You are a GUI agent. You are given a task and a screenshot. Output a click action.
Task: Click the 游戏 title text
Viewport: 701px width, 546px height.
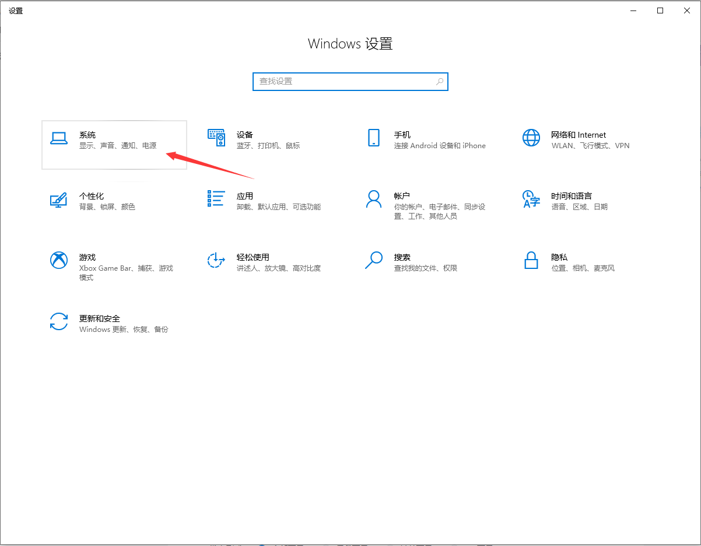coord(87,257)
